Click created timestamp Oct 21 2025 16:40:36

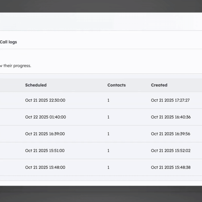click(171, 117)
